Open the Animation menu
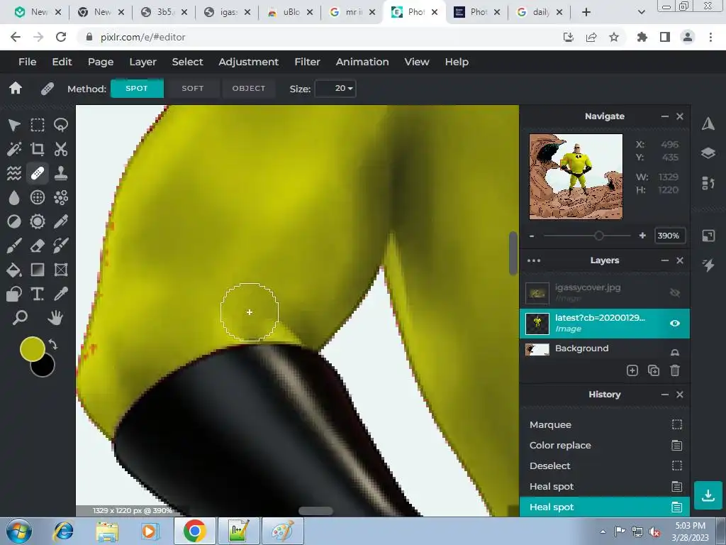 coord(362,62)
